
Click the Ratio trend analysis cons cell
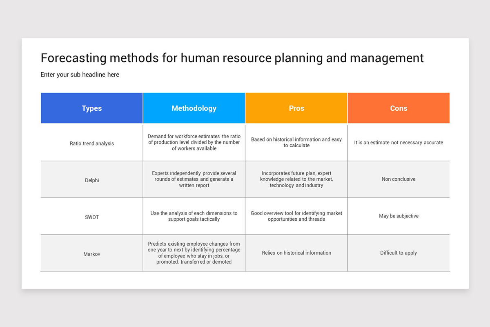point(399,143)
